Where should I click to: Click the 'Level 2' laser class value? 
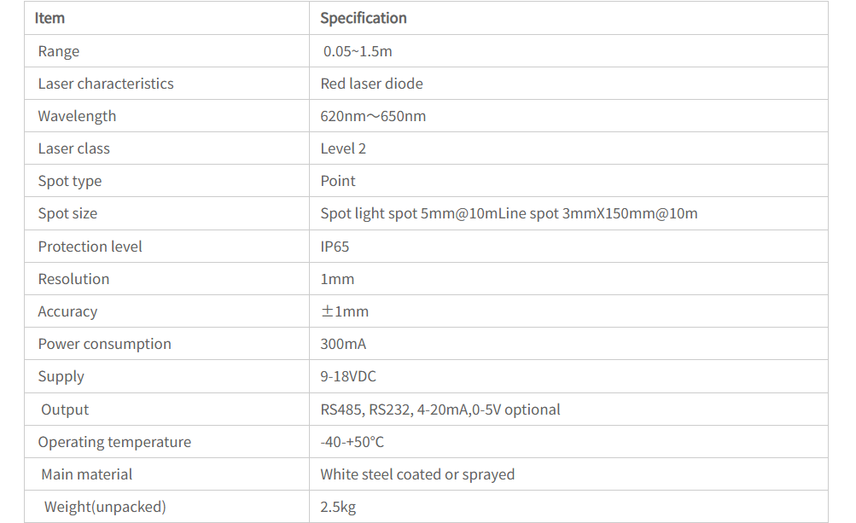[x=343, y=148]
